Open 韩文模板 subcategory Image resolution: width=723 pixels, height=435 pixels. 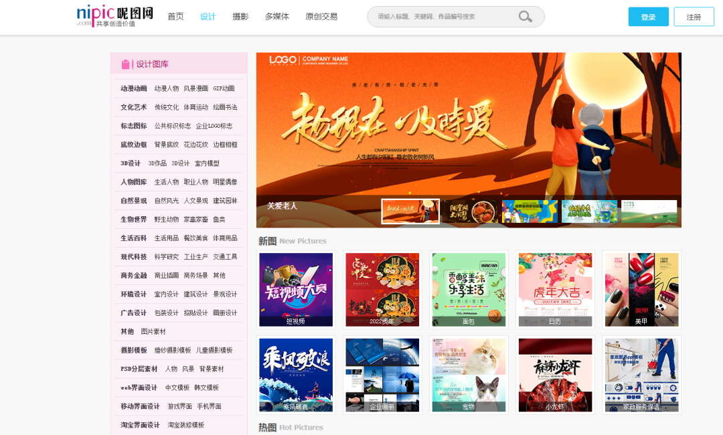click(x=207, y=388)
